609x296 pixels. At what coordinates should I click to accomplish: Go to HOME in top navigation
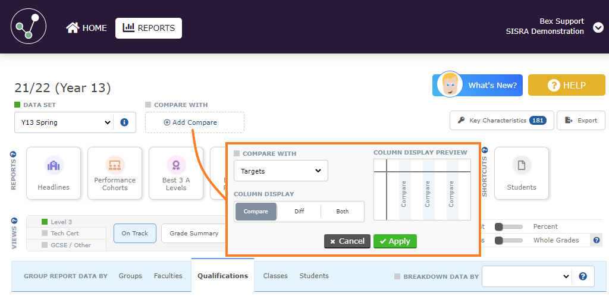(87, 28)
